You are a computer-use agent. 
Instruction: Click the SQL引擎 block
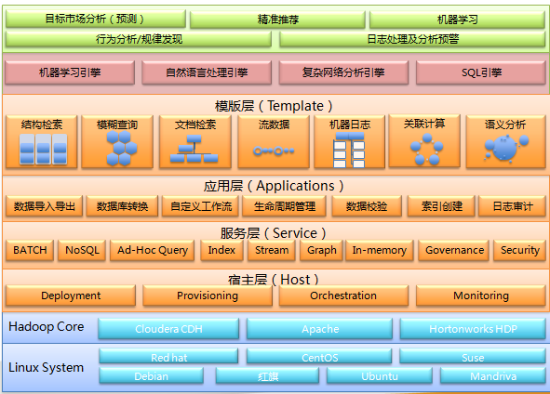[481, 72]
